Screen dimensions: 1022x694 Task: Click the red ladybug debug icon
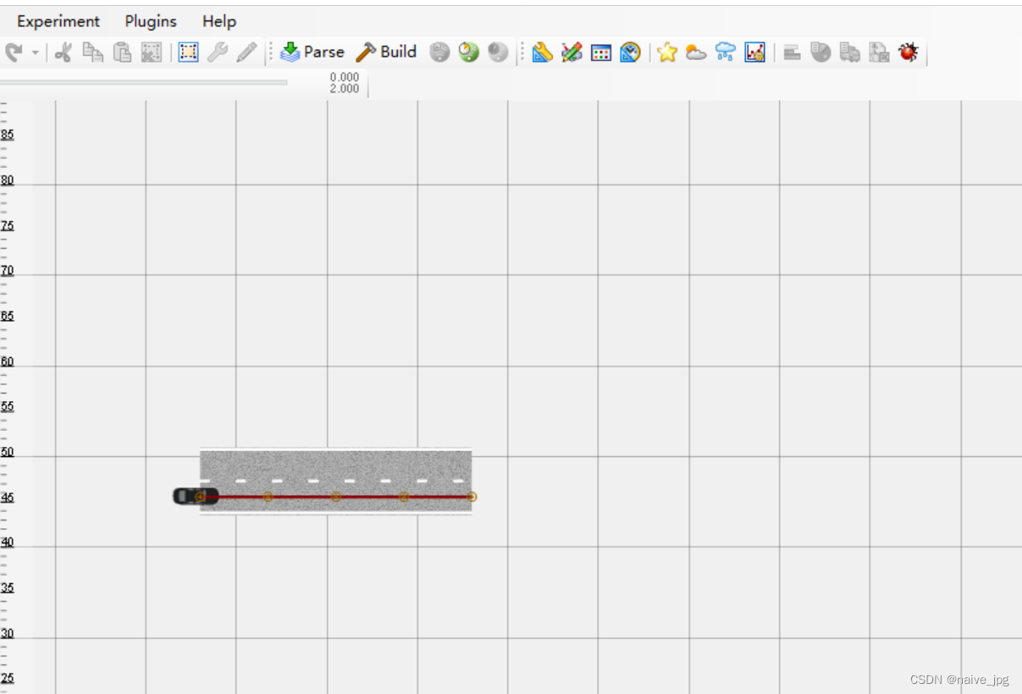909,52
